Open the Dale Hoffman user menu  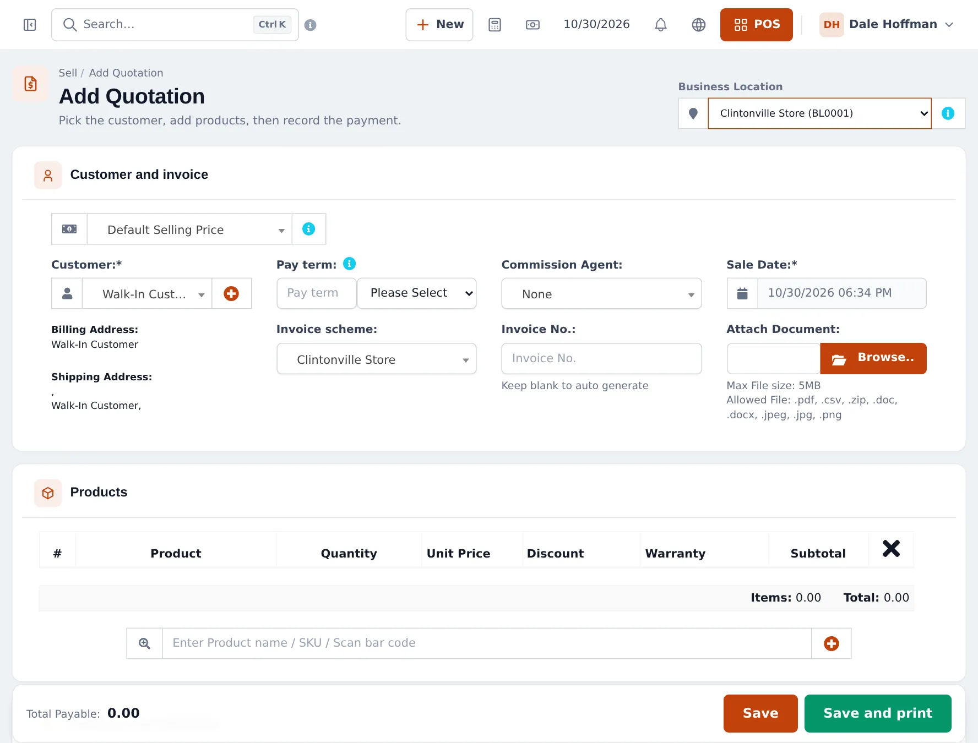pyautogui.click(x=887, y=25)
